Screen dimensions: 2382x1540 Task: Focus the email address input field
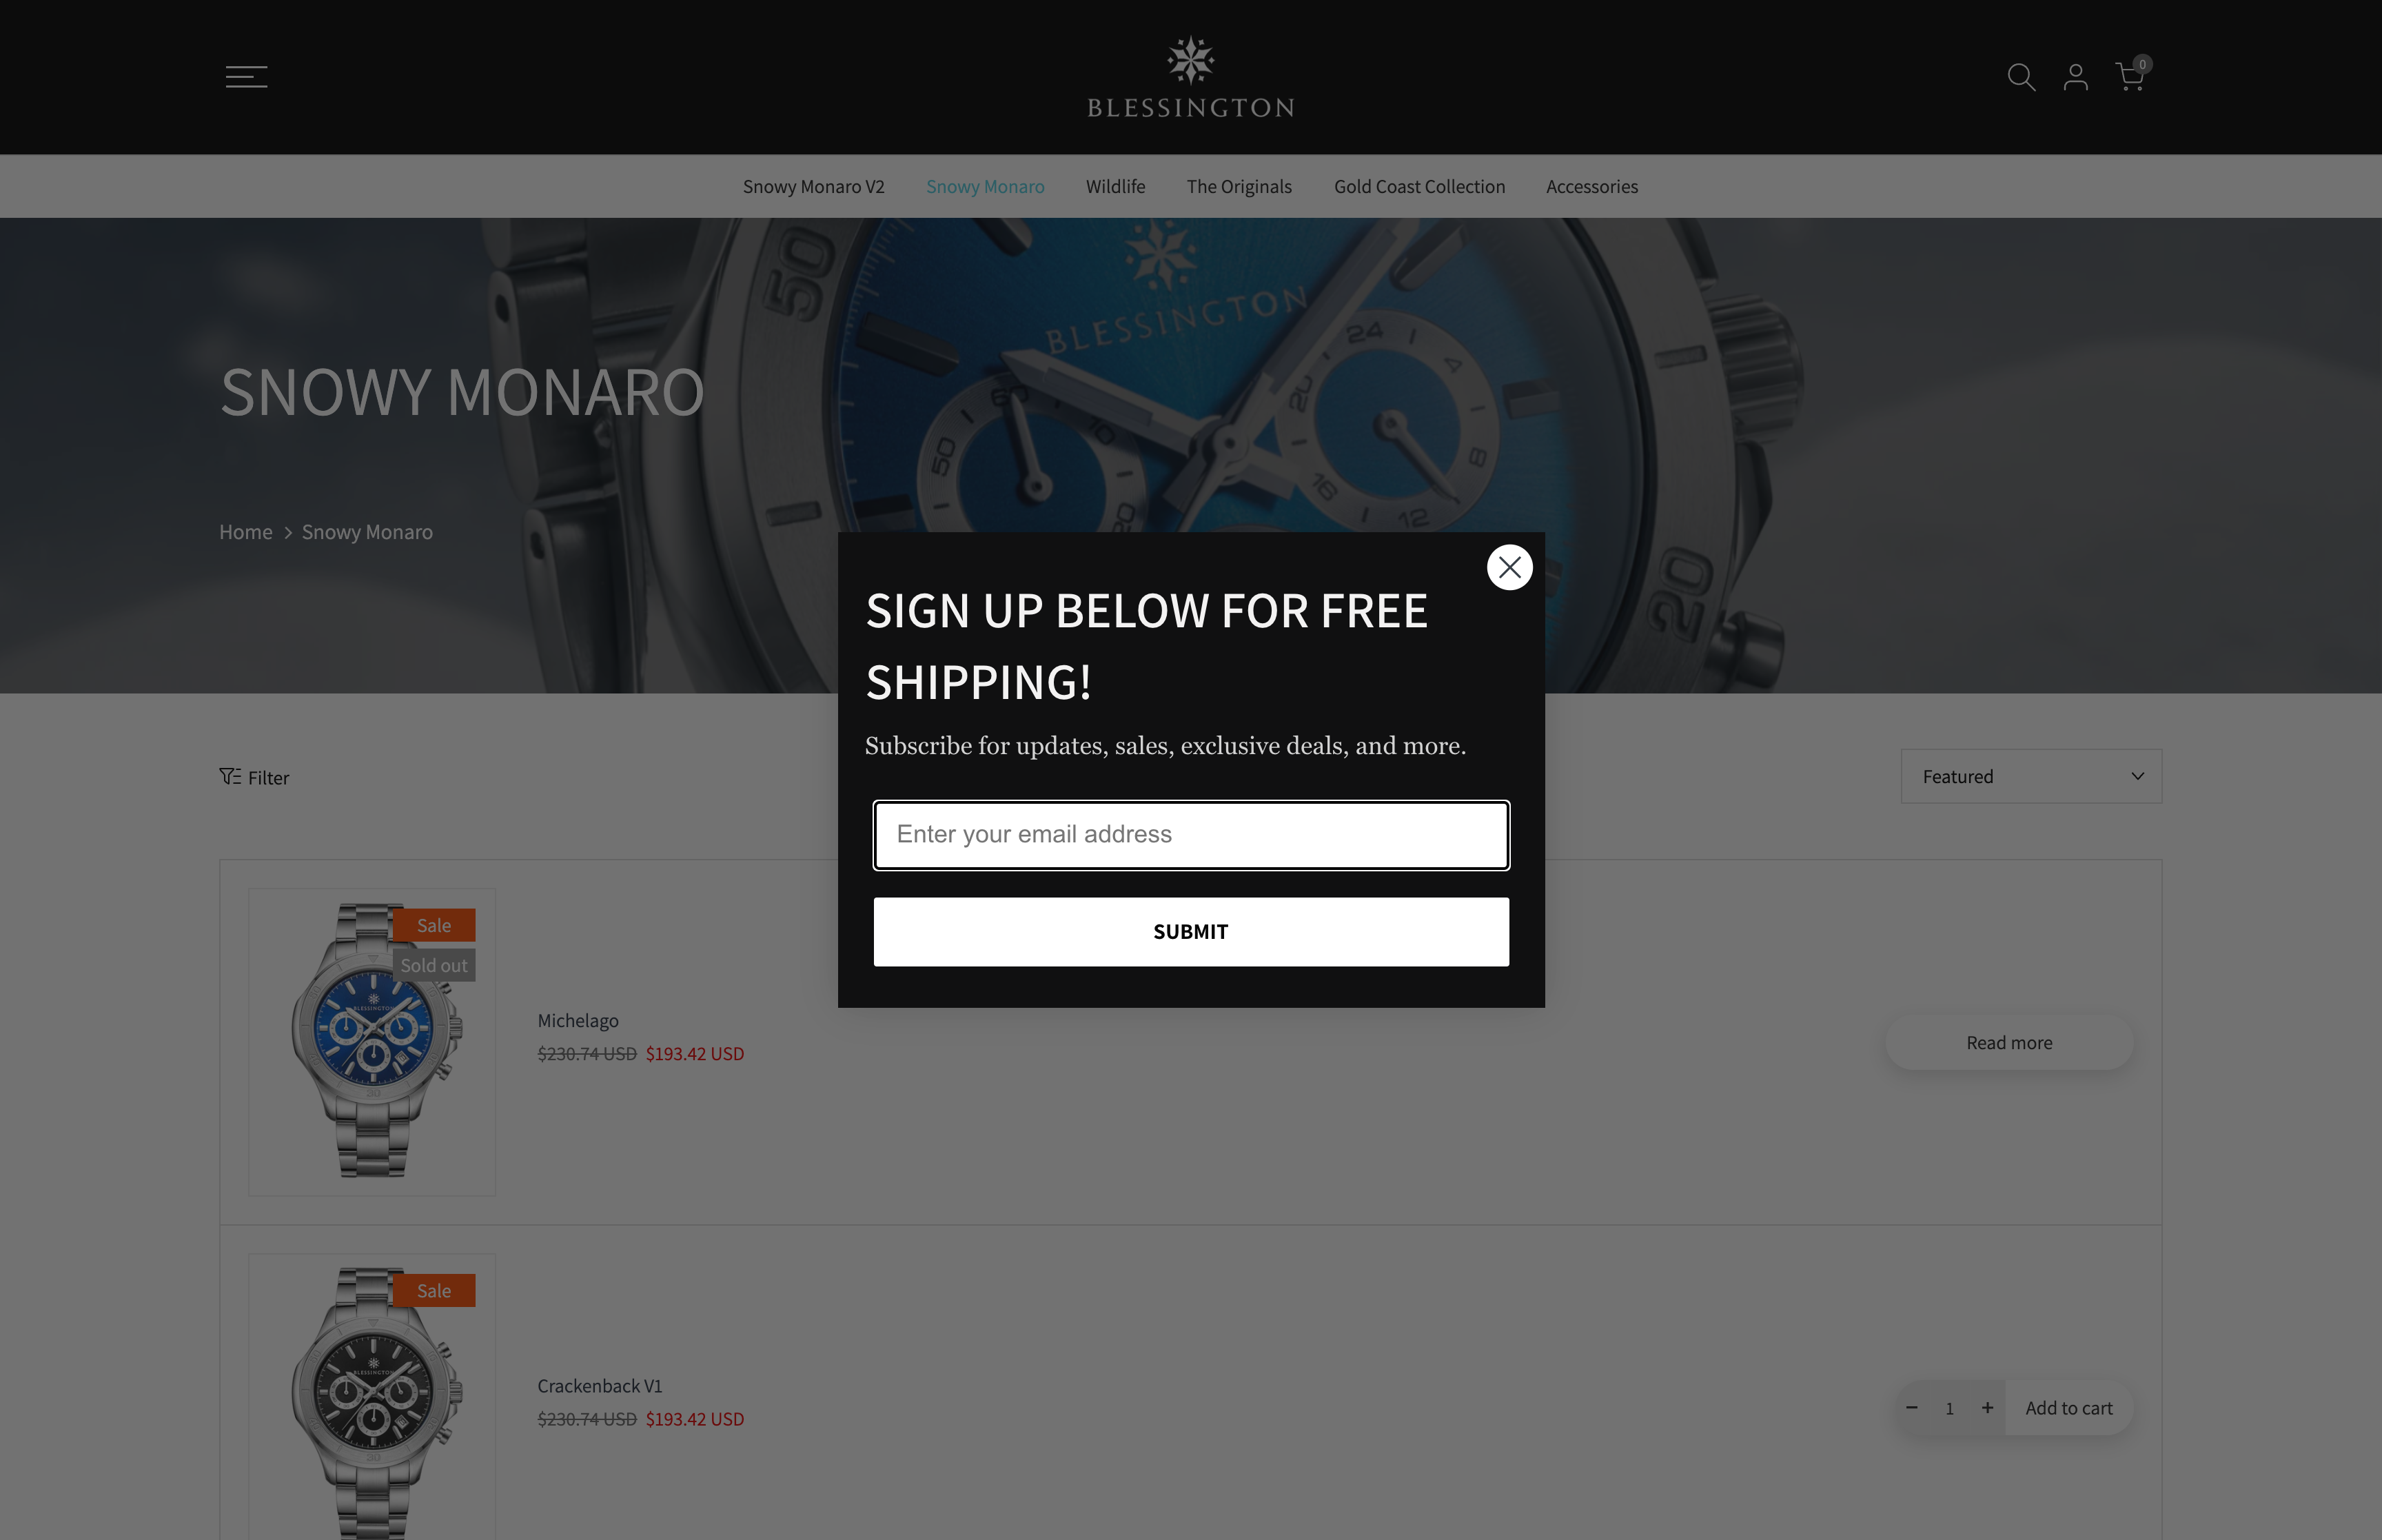pos(1190,835)
